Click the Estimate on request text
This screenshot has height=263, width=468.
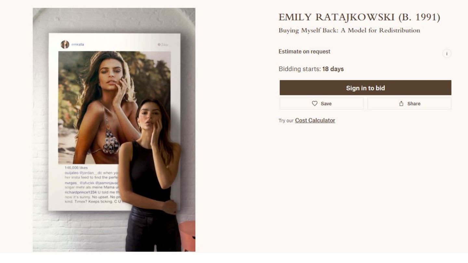304,51
